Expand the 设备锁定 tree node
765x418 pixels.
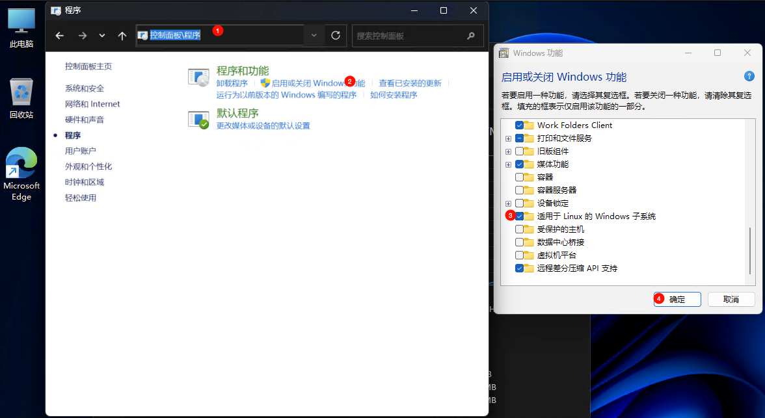(x=509, y=204)
